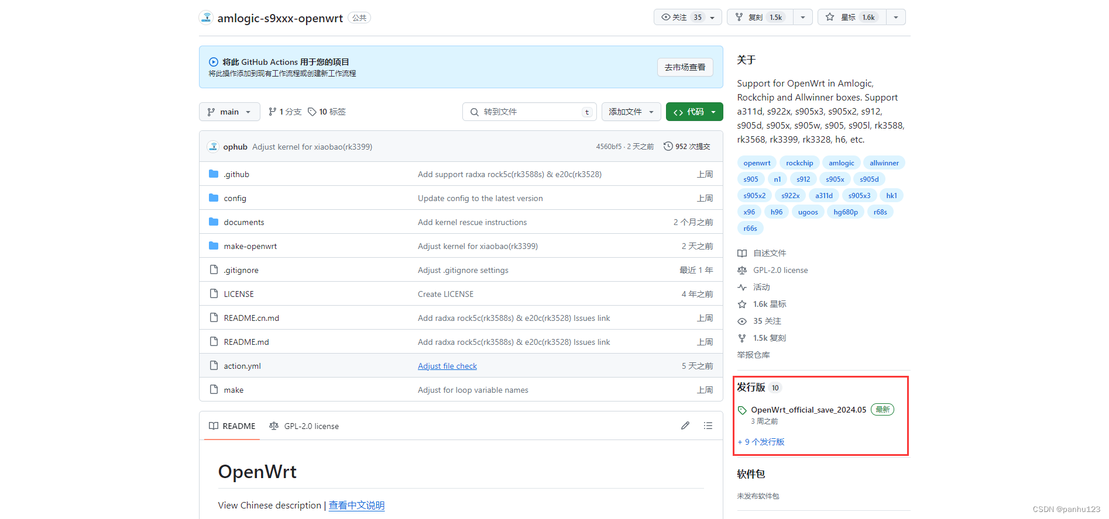The image size is (1109, 519).
Task: Open the make-openwrt folder name
Action: (x=250, y=246)
